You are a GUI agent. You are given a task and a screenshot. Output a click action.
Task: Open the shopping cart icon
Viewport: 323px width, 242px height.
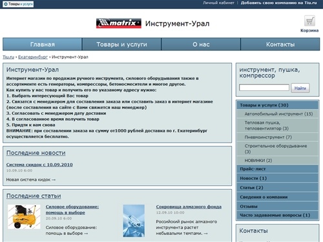(309, 21)
